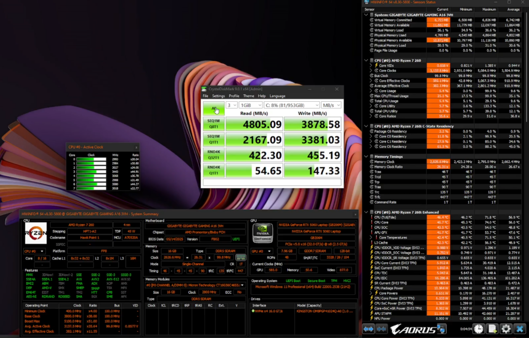Image resolution: width=529 pixels, height=338 pixels.
Task: Collapse the AMD Ryzen 7 260: Enhanced group
Action: 366,212
